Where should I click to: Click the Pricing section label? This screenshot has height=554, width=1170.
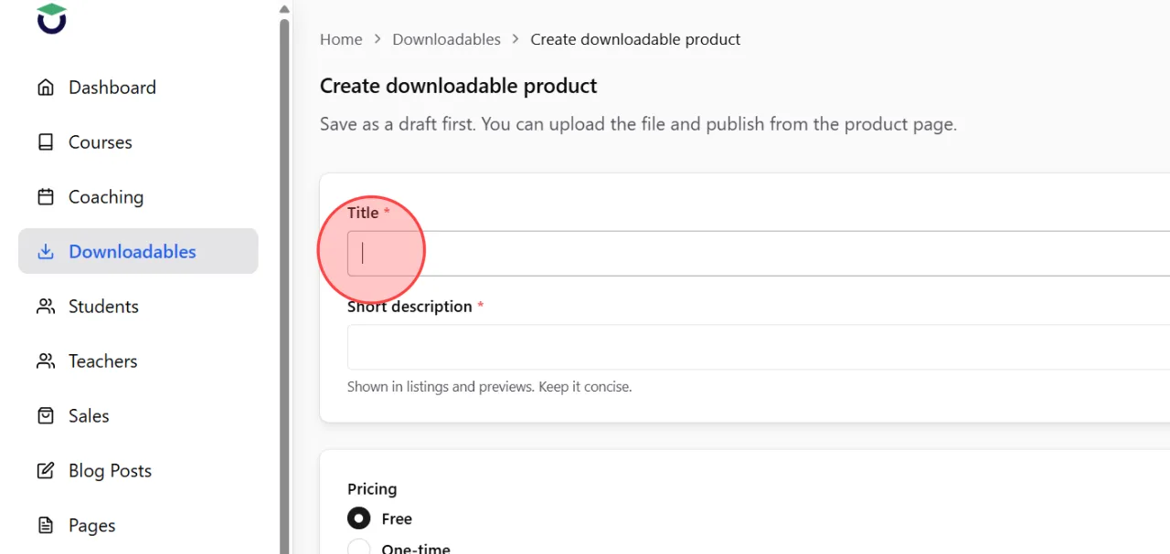coord(372,489)
